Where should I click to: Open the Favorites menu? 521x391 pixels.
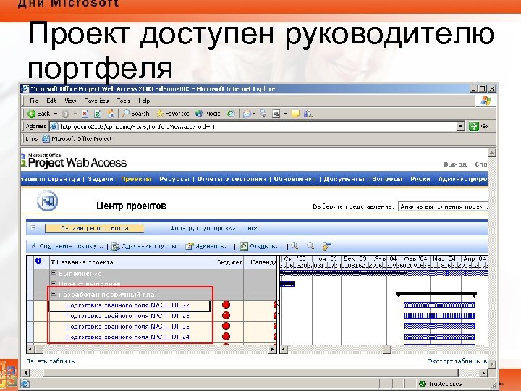click(x=97, y=101)
